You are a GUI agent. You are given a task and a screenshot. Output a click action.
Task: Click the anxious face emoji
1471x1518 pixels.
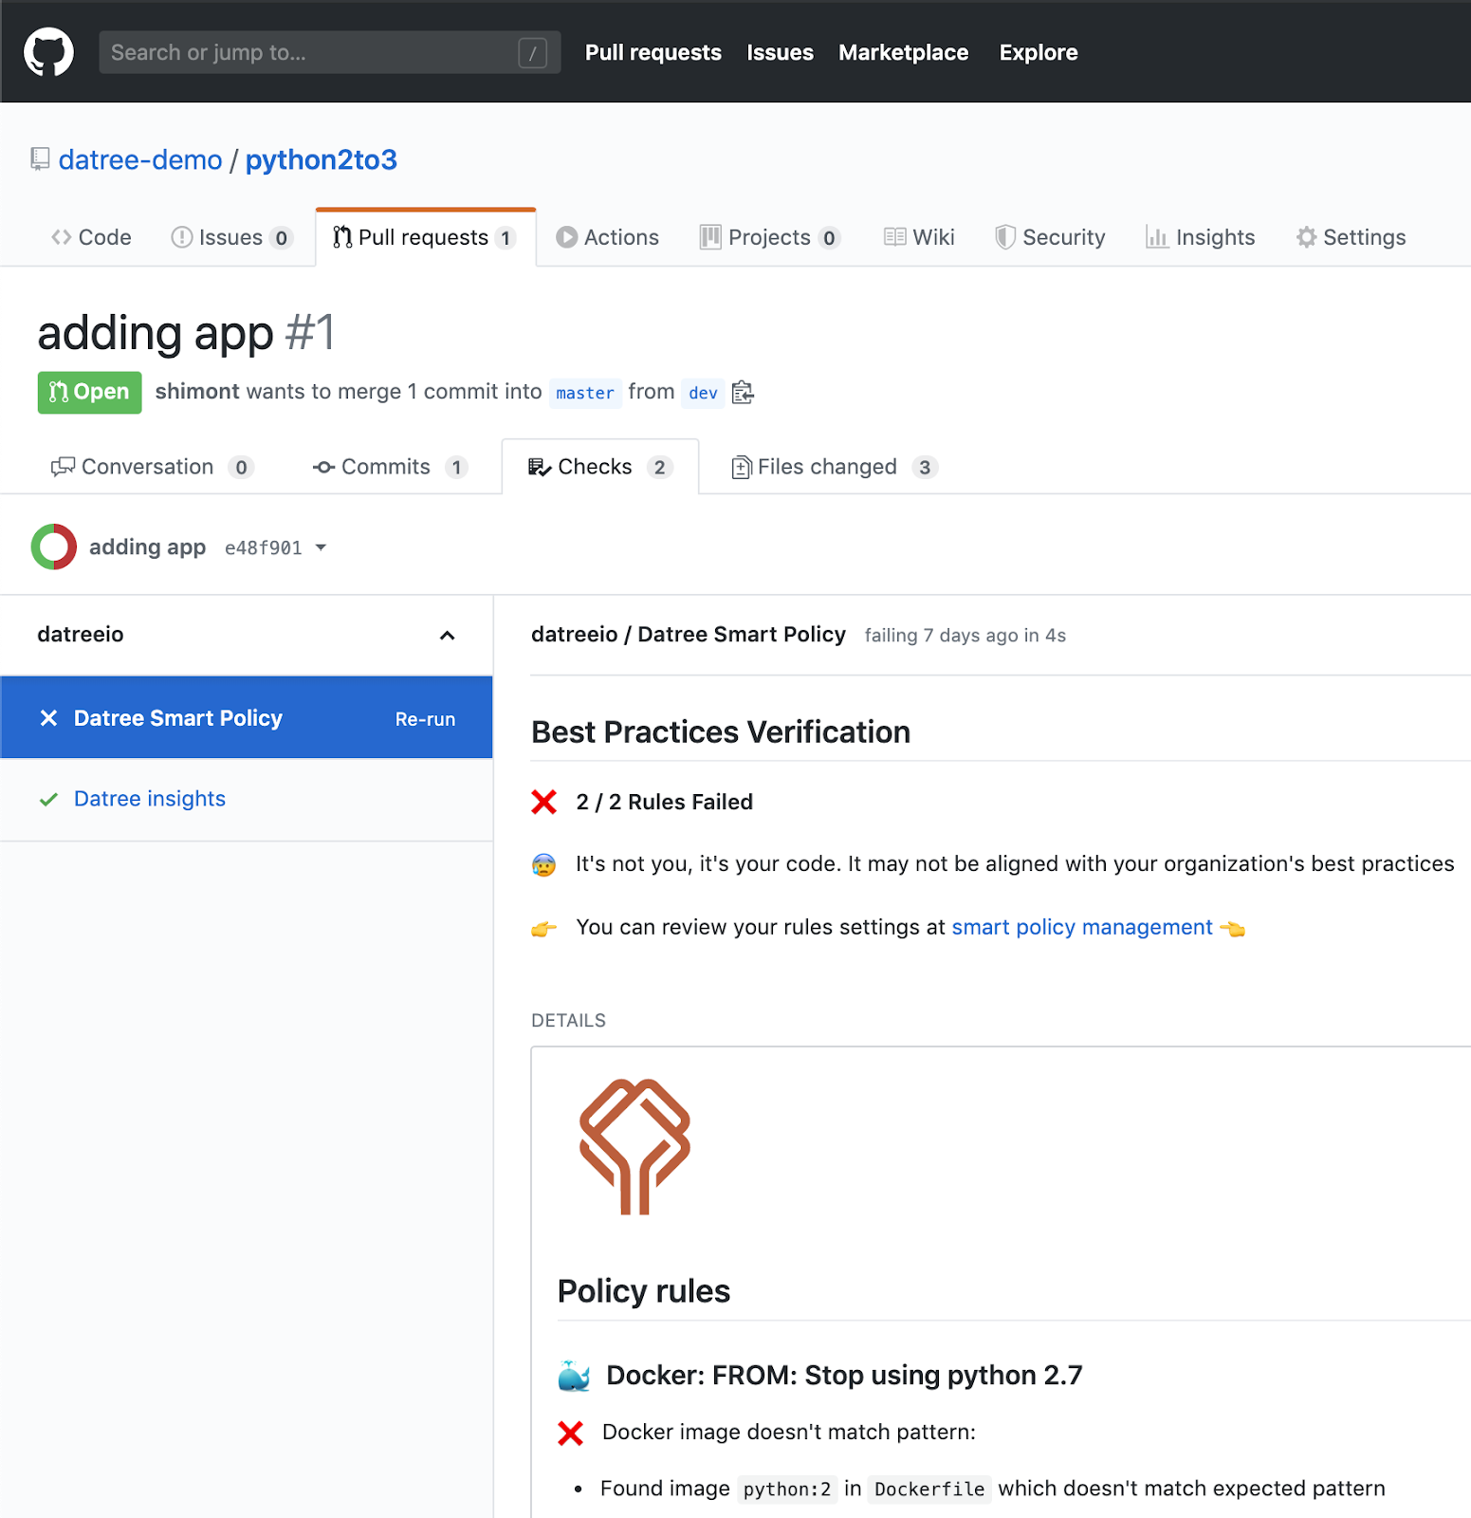pos(543,864)
